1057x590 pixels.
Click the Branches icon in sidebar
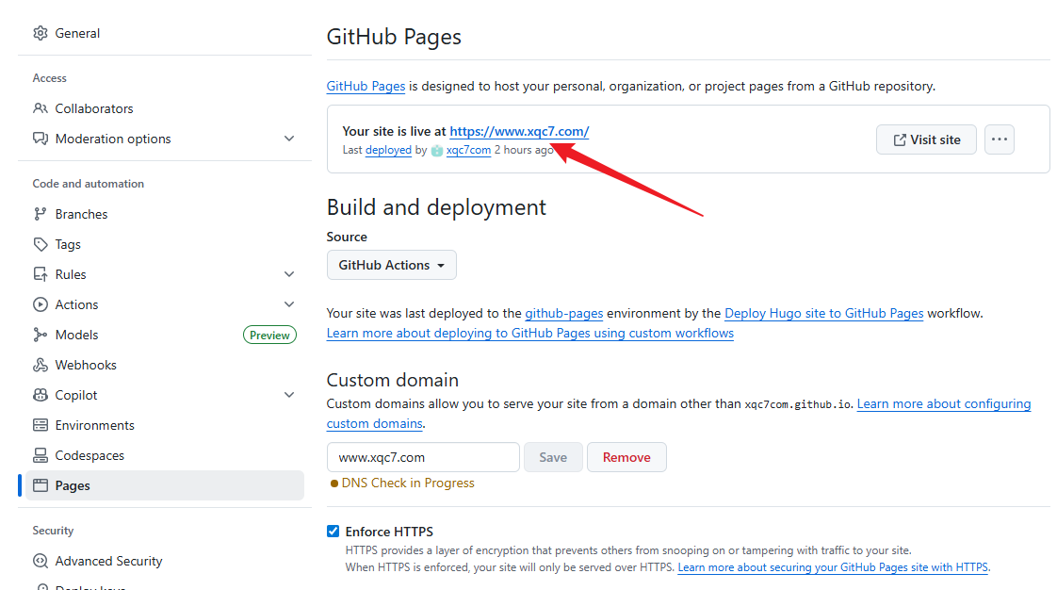[41, 214]
